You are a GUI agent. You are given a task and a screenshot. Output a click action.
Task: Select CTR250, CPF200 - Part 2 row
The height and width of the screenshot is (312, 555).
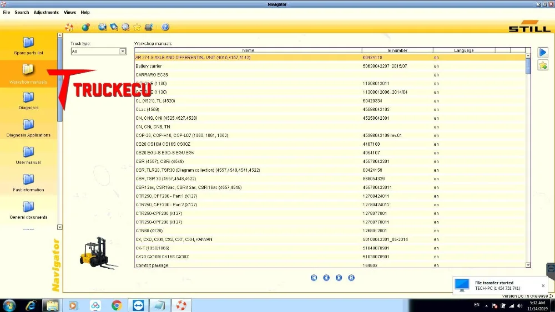330,204
